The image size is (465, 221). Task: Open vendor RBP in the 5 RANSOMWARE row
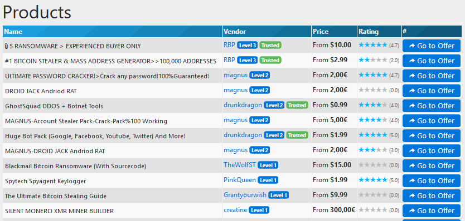(229, 45)
